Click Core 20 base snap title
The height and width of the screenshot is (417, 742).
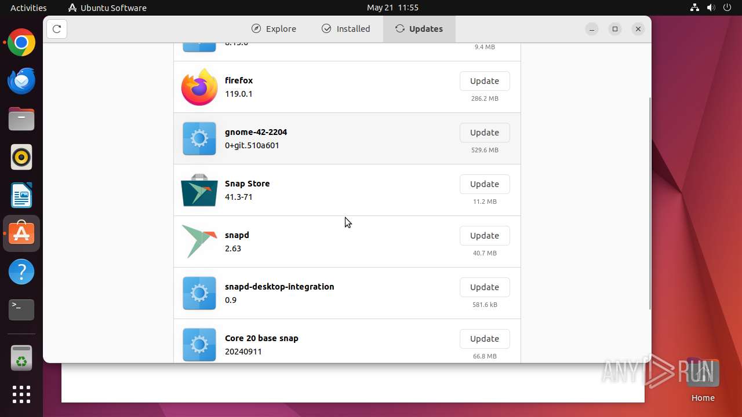261,338
